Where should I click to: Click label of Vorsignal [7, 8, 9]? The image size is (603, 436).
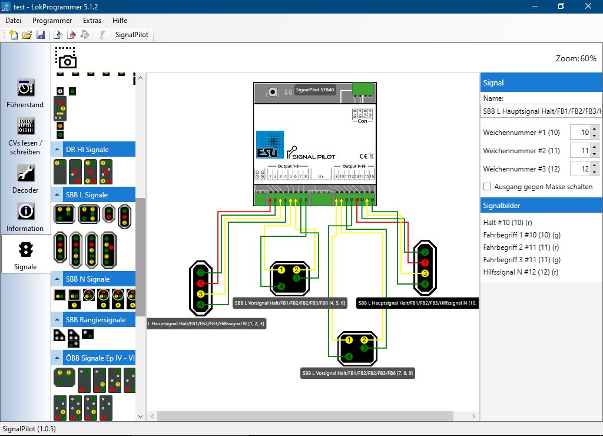pos(357,373)
